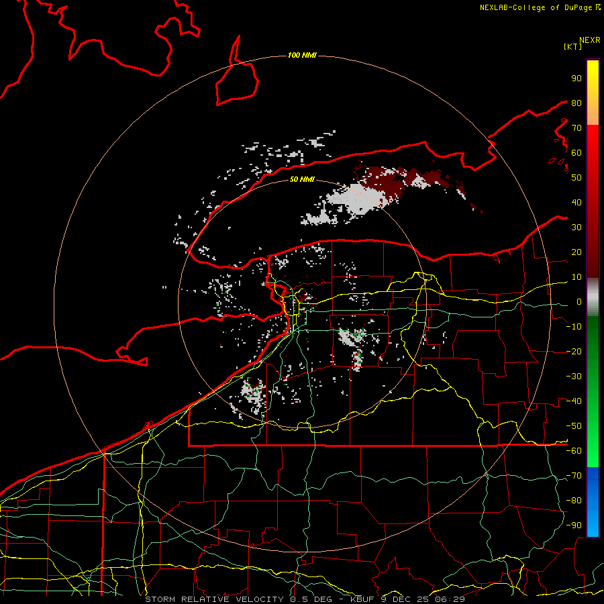Click the -70 value on velocity scale
The height and width of the screenshot is (604, 604).
pos(574,475)
